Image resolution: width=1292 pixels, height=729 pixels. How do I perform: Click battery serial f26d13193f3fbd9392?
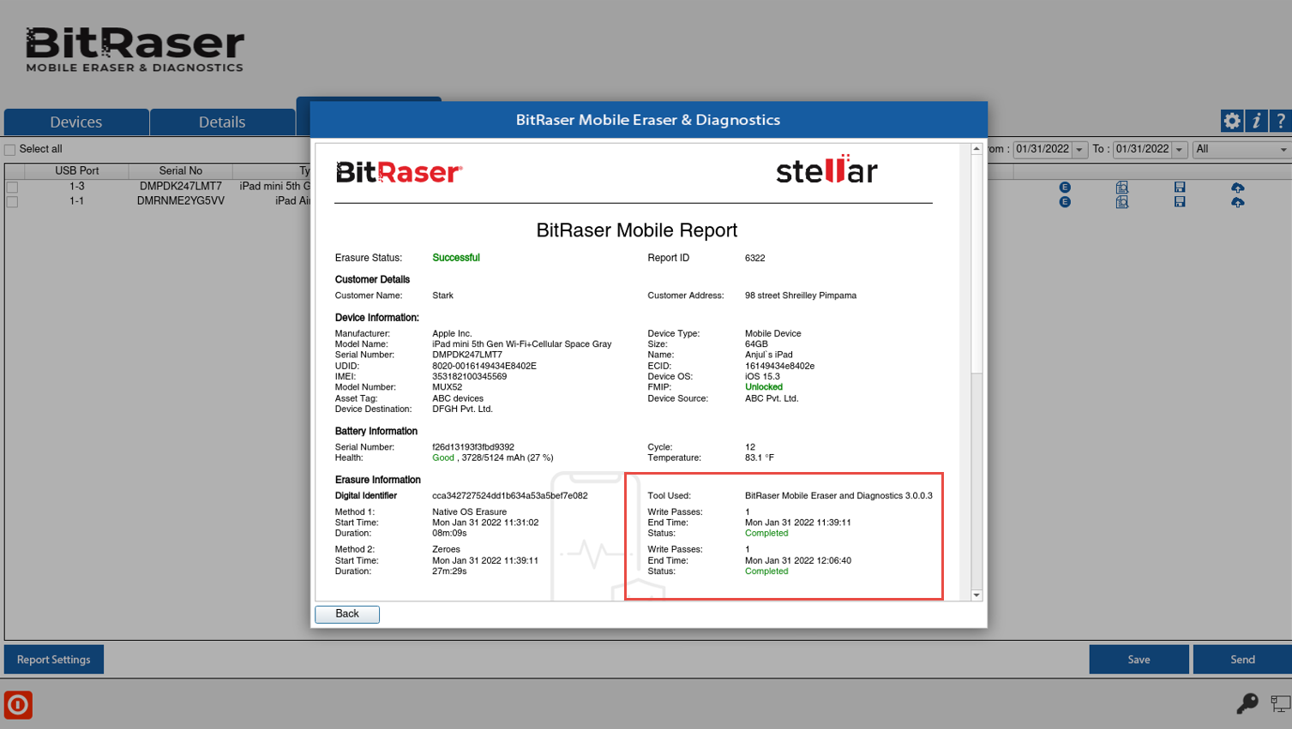[473, 447]
